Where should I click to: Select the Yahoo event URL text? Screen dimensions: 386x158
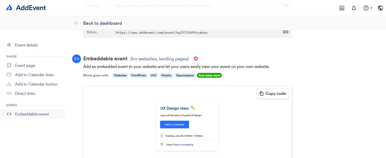click(x=161, y=33)
